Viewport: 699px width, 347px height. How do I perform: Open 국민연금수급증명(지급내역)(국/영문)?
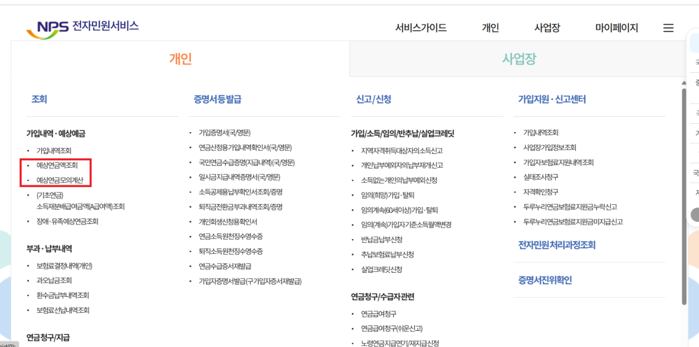pos(247,162)
